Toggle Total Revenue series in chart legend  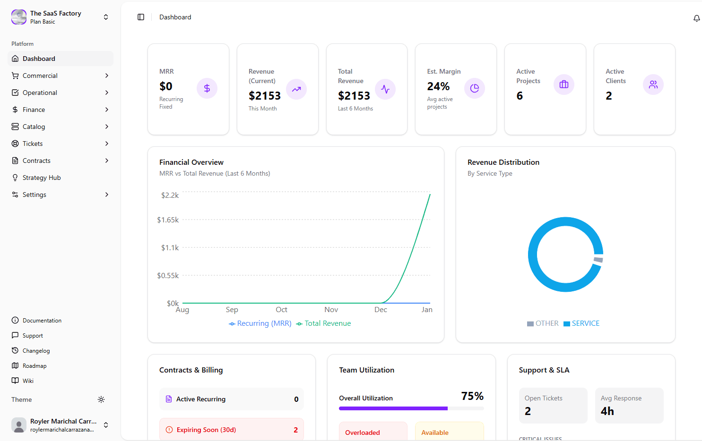(323, 323)
